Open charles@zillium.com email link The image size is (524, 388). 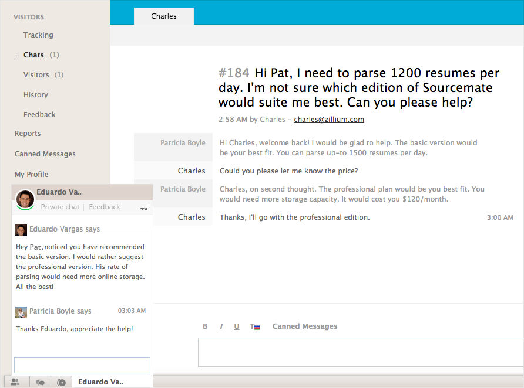click(x=329, y=120)
